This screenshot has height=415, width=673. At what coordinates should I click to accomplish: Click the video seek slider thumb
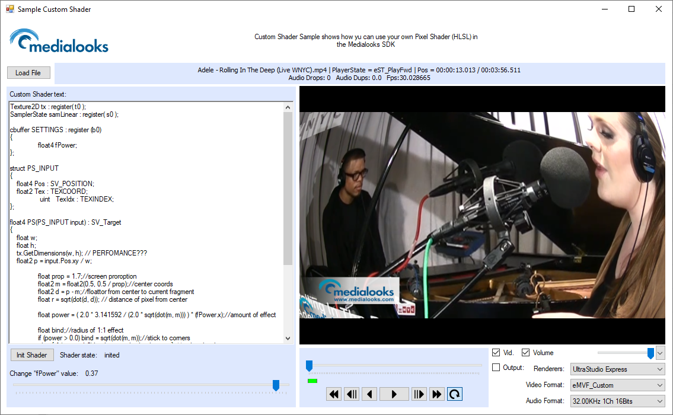(x=309, y=366)
